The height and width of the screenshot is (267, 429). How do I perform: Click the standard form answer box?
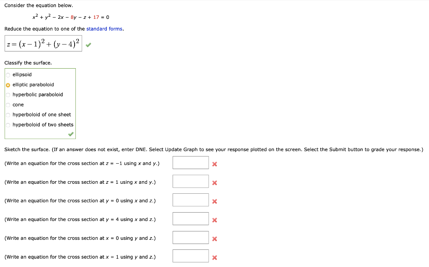click(x=43, y=43)
